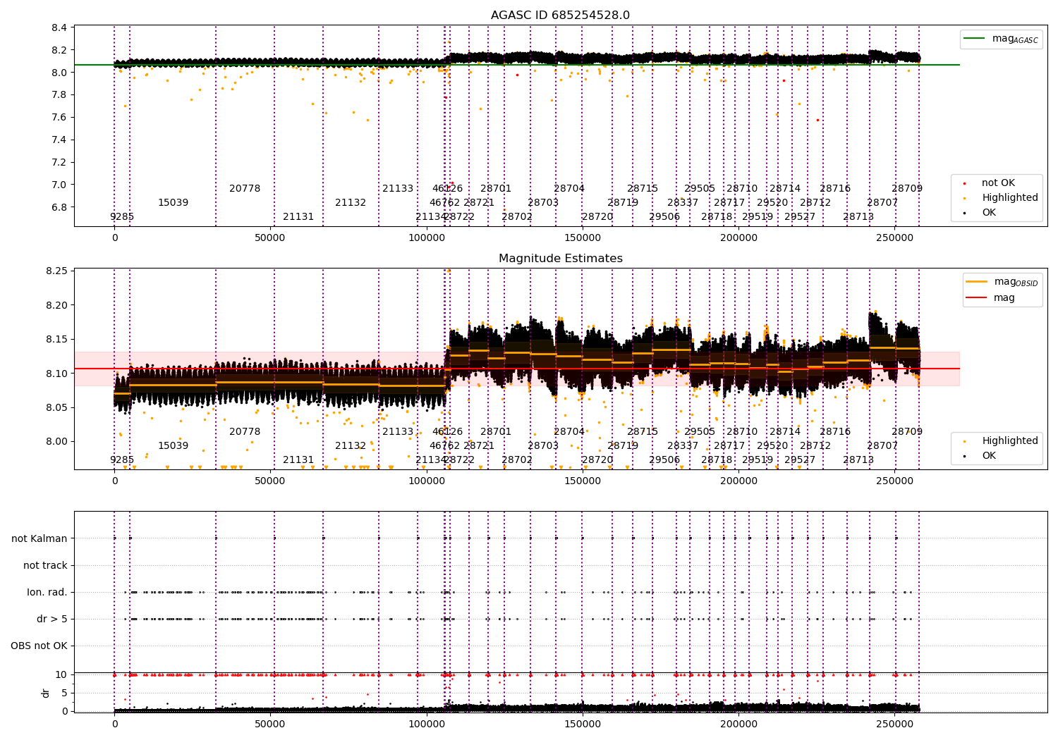Click obsid 29506 in Magnitude Estimates plot
The width and height of the screenshot is (1058, 740).
(664, 460)
